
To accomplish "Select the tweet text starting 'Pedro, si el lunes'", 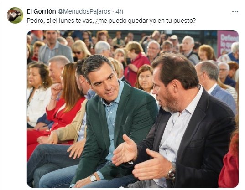I will click(x=111, y=21).
